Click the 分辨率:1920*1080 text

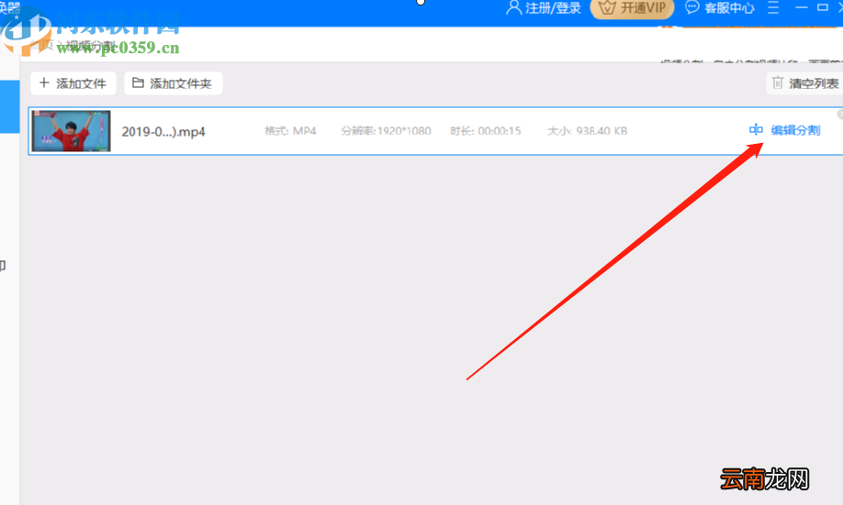(386, 131)
